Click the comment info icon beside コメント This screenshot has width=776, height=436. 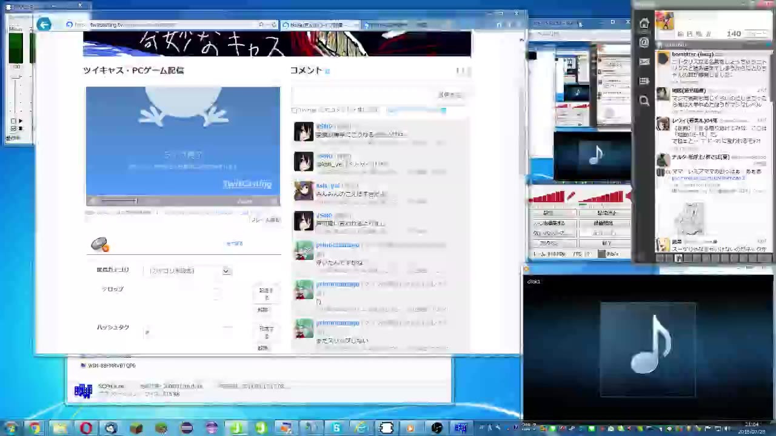[x=327, y=71]
